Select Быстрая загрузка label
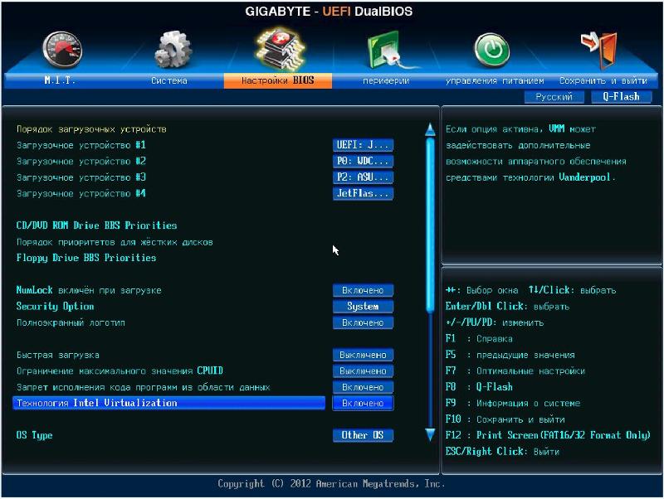The height and width of the screenshot is (499, 664). [x=58, y=355]
